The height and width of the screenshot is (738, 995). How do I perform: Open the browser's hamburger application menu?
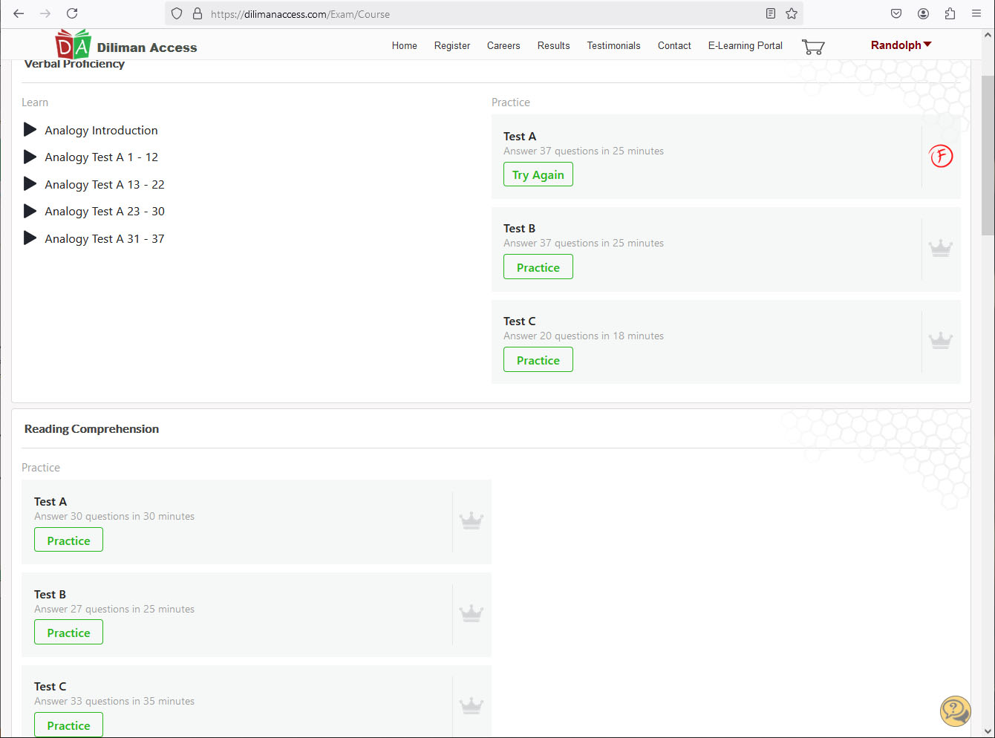(x=976, y=13)
